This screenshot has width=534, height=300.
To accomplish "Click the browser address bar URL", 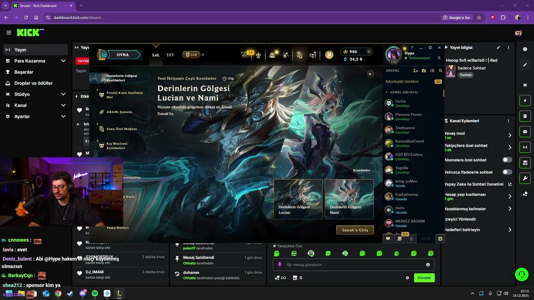I will pos(77,17).
